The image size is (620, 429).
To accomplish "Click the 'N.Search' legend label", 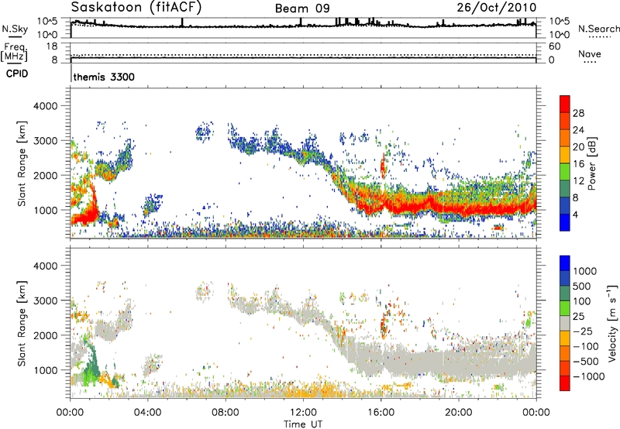I will [598, 29].
